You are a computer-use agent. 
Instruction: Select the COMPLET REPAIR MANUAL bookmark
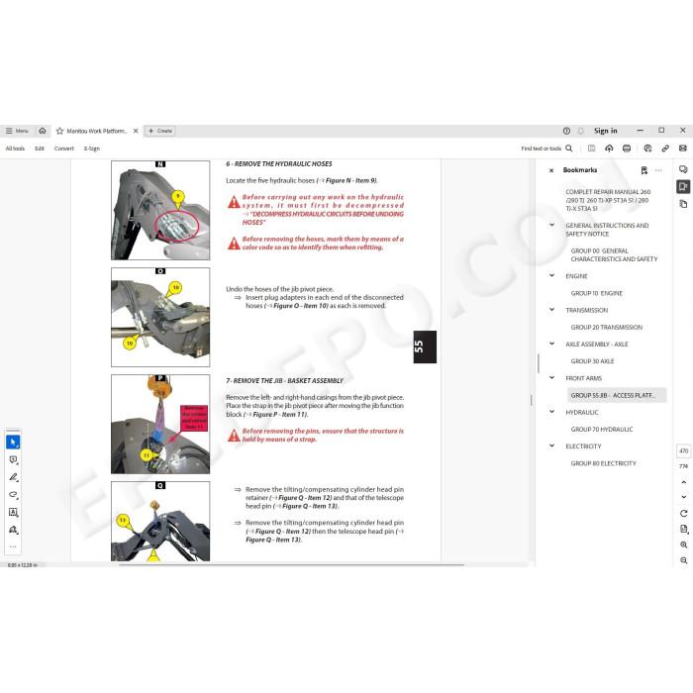click(608, 200)
